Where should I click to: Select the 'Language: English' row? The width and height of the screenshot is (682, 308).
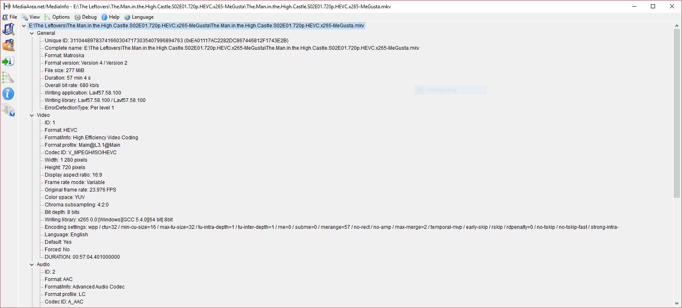(x=66, y=235)
